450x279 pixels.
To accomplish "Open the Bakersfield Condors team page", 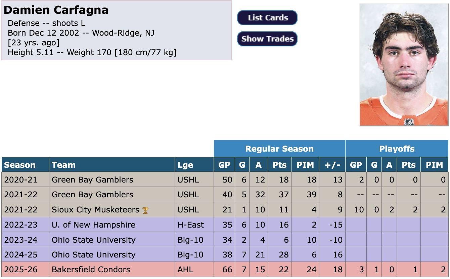I will (91, 270).
